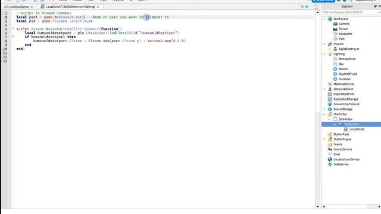
Task: Select the Part item under Workspace
Action: [x=342, y=39]
